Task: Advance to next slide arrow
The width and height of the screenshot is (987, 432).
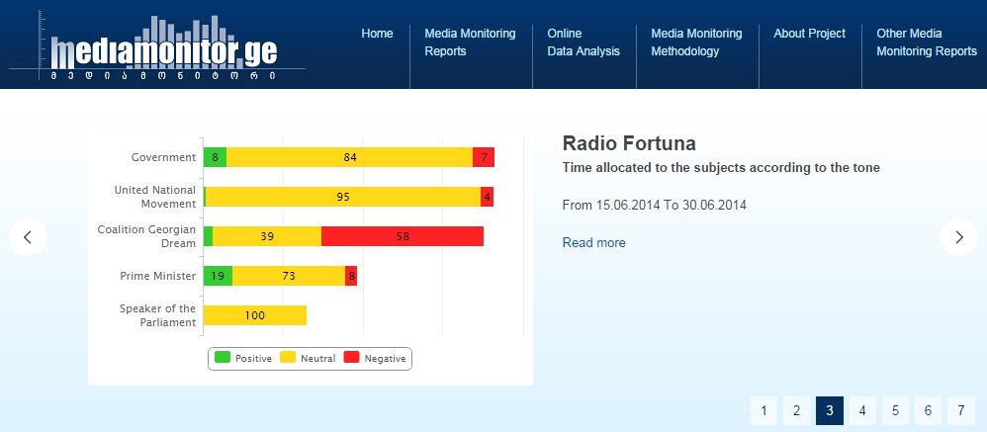Action: [x=959, y=237]
